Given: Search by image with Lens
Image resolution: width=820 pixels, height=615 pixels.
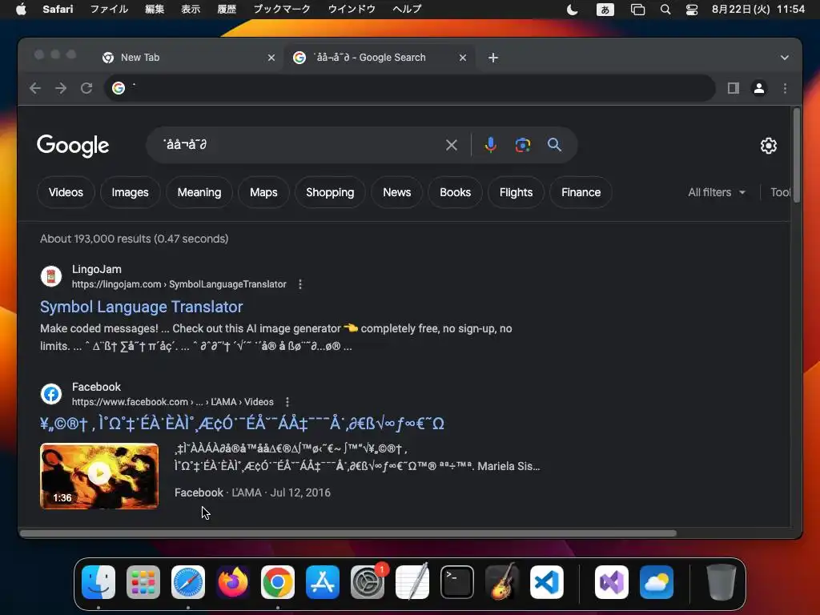Looking at the screenshot, I should pos(522,145).
